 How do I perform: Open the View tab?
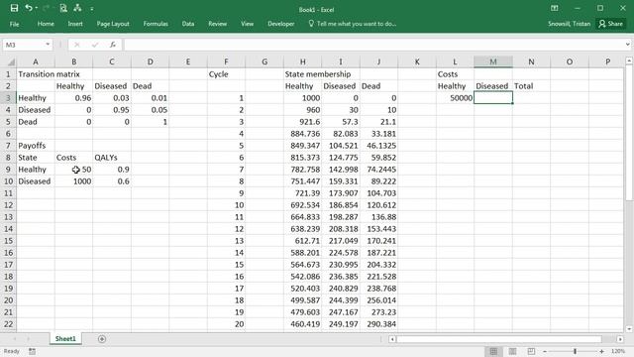[x=247, y=24]
